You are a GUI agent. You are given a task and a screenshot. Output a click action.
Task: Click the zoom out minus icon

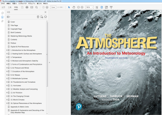coord(78,7)
